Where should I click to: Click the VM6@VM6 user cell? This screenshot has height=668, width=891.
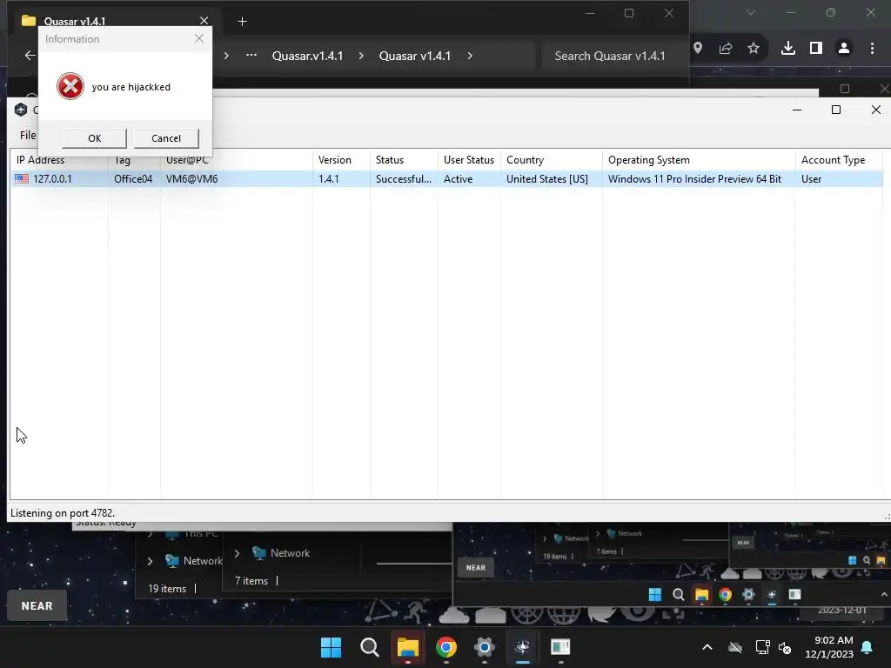point(191,179)
